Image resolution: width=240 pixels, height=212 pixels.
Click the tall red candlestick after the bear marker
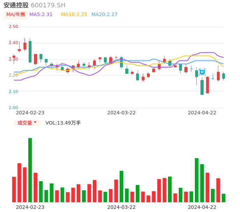207,85
